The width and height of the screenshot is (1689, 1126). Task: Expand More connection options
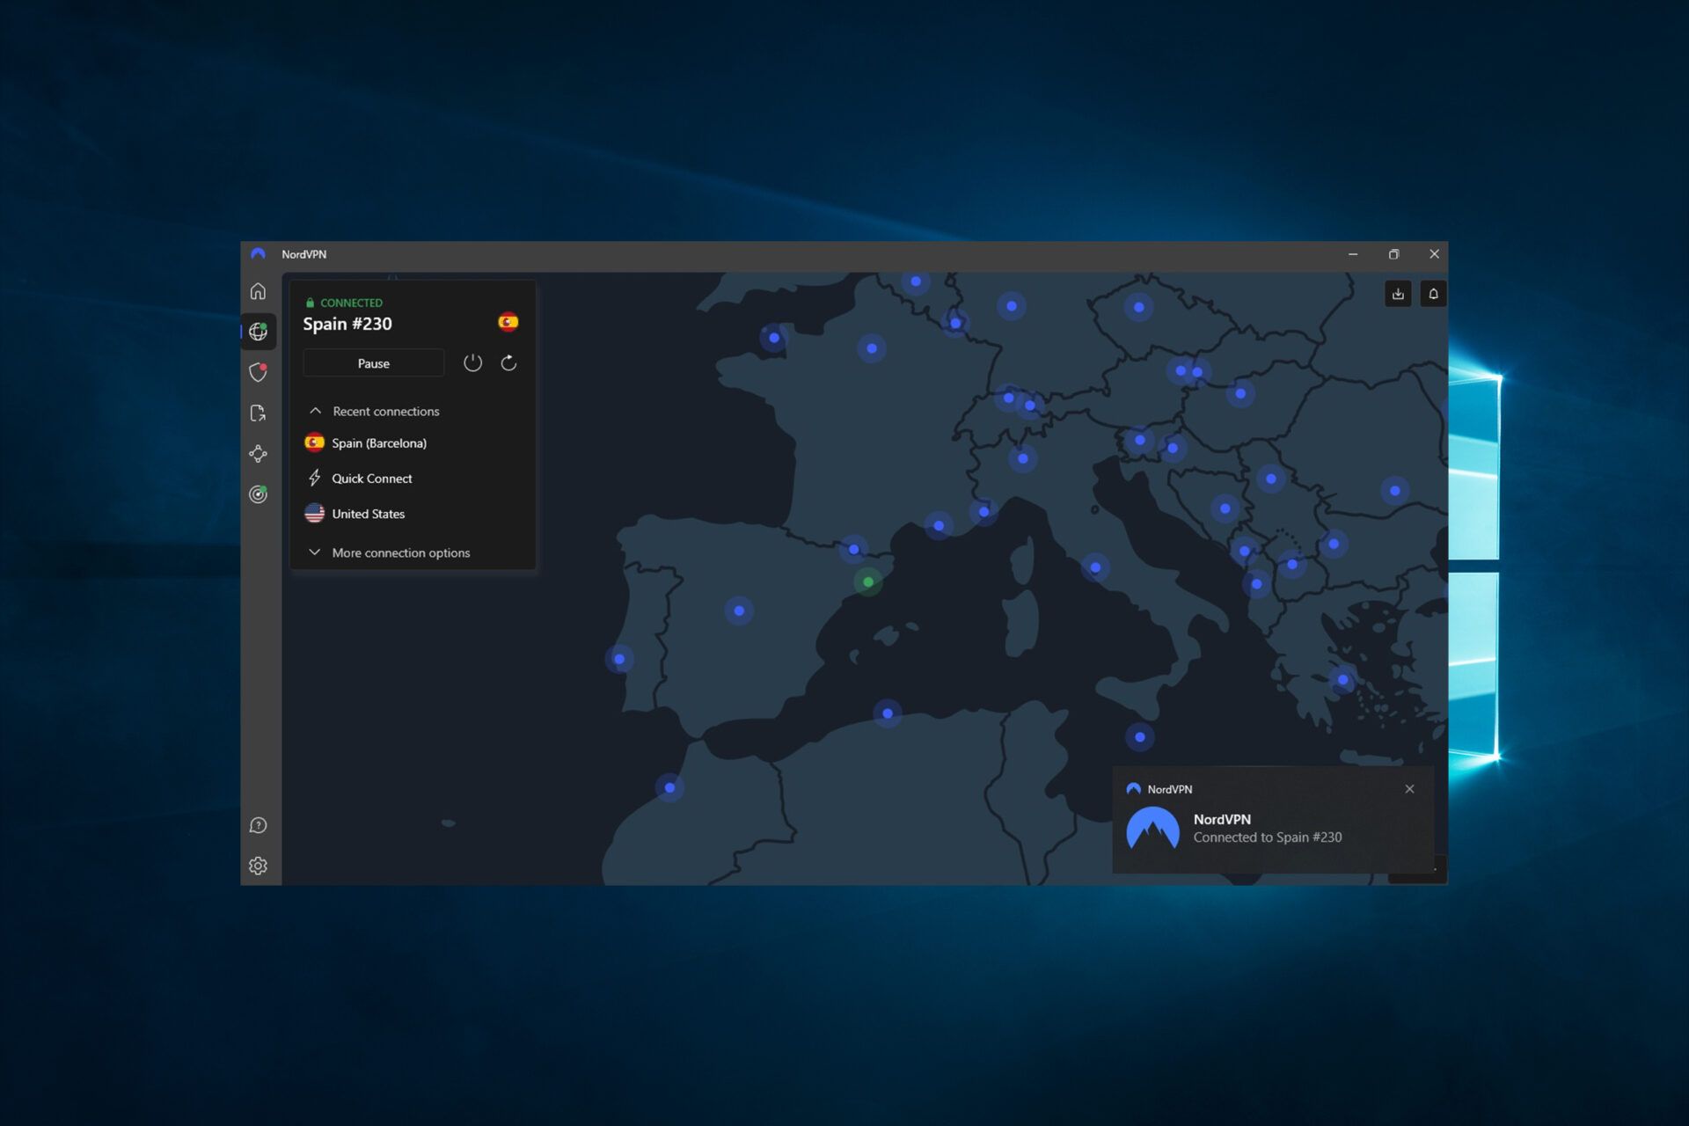[389, 552]
